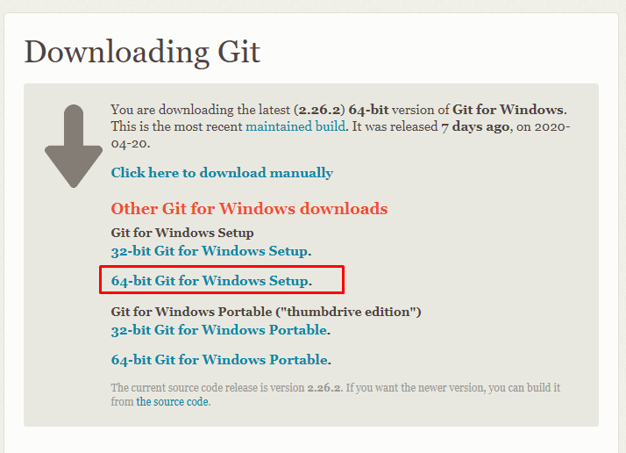Click the "thumbdrive edition" Portable subheading
This screenshot has width=626, height=453.
click(266, 312)
